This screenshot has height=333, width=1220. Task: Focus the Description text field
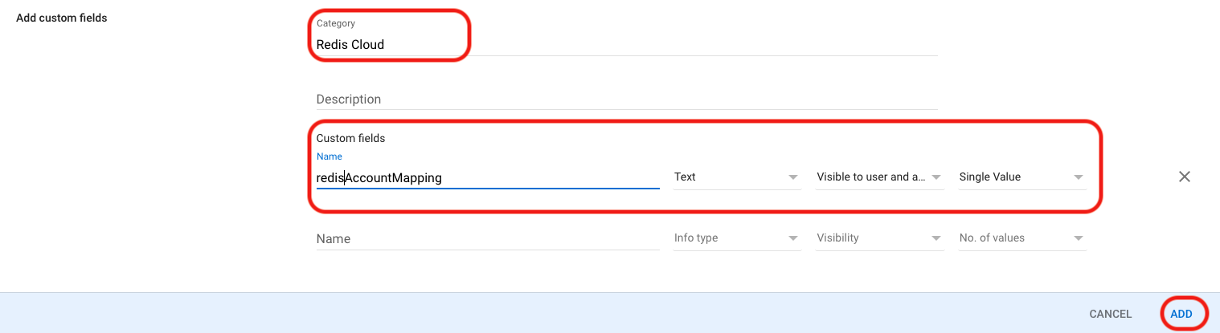(627, 99)
